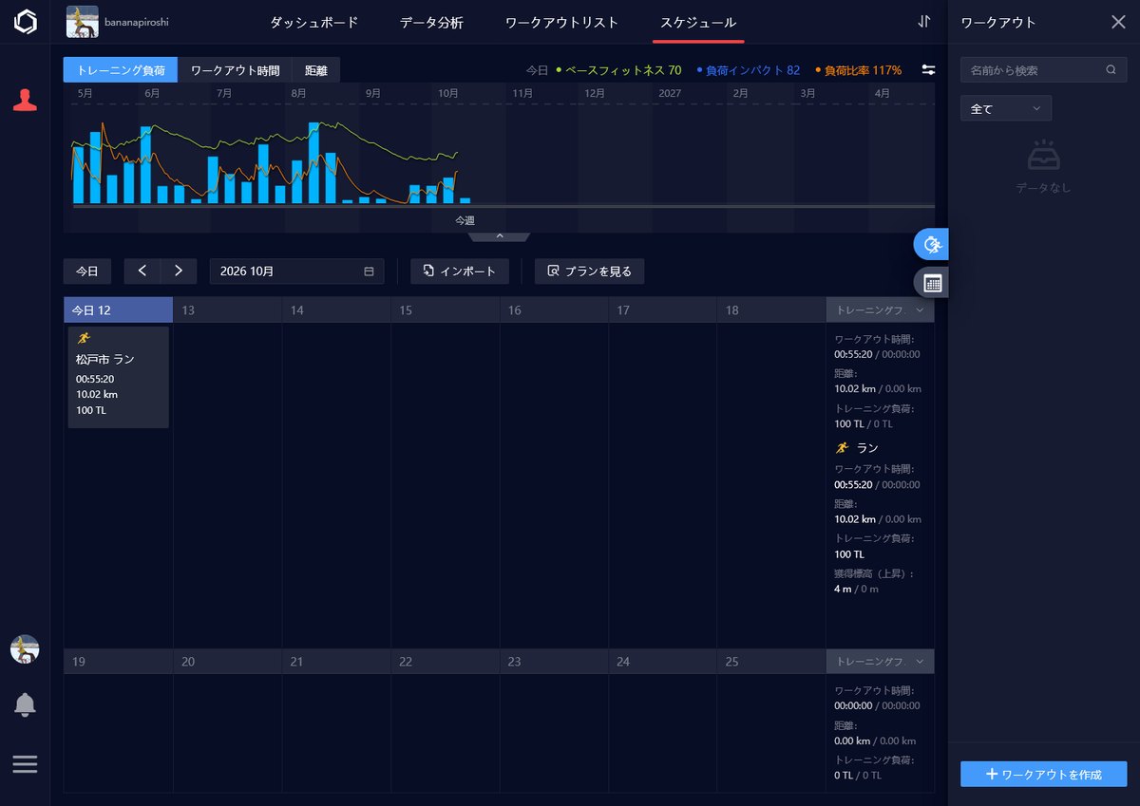Click the user avatar in left sidebar
The image size is (1140, 806).
click(x=25, y=649)
